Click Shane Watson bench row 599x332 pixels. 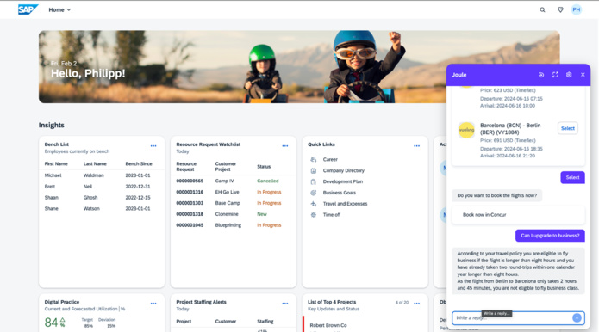[x=101, y=209]
